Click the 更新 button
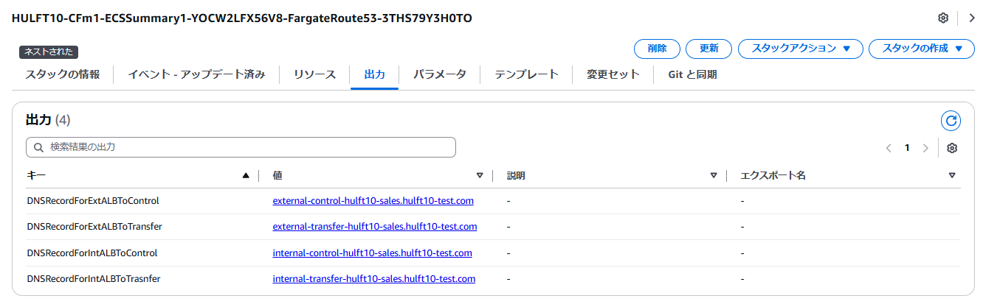The width and height of the screenshot is (983, 307). 708,49
